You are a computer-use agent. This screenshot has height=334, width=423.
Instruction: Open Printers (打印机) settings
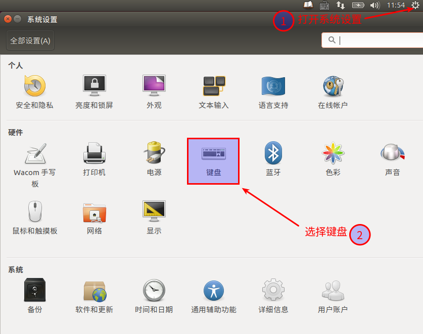point(94,159)
